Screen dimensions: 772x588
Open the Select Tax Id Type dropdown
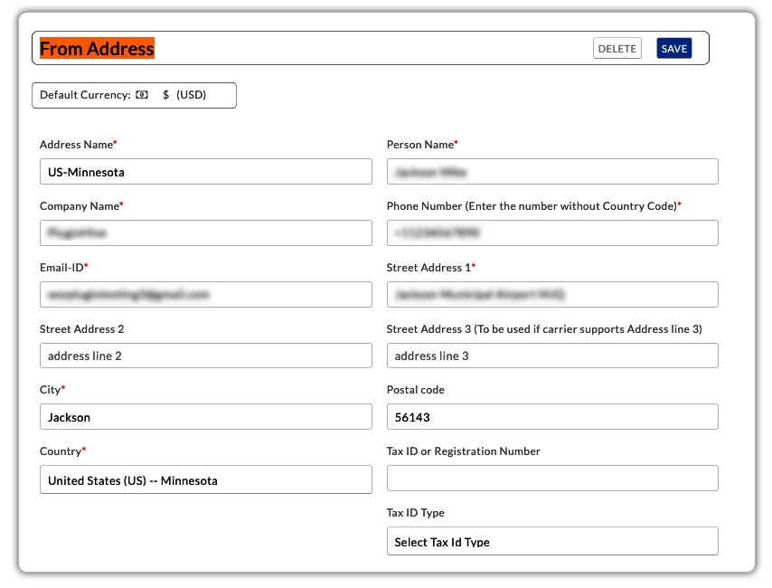click(552, 541)
